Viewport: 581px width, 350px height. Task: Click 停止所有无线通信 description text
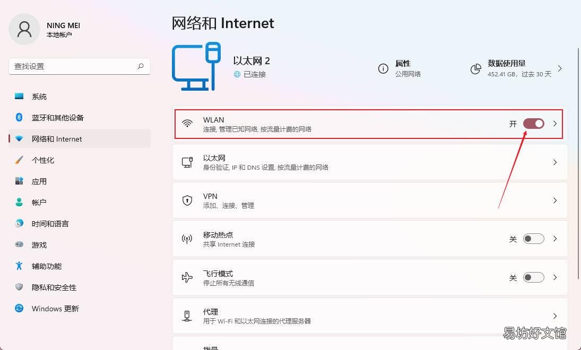click(x=229, y=283)
